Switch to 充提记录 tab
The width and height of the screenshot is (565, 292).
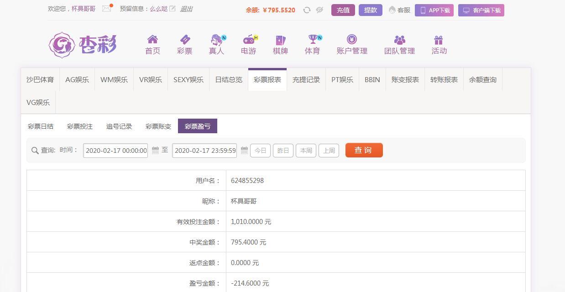coord(306,79)
